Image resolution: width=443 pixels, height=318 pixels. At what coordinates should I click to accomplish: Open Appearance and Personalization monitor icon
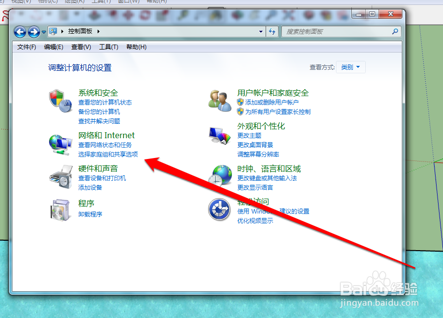(x=220, y=136)
